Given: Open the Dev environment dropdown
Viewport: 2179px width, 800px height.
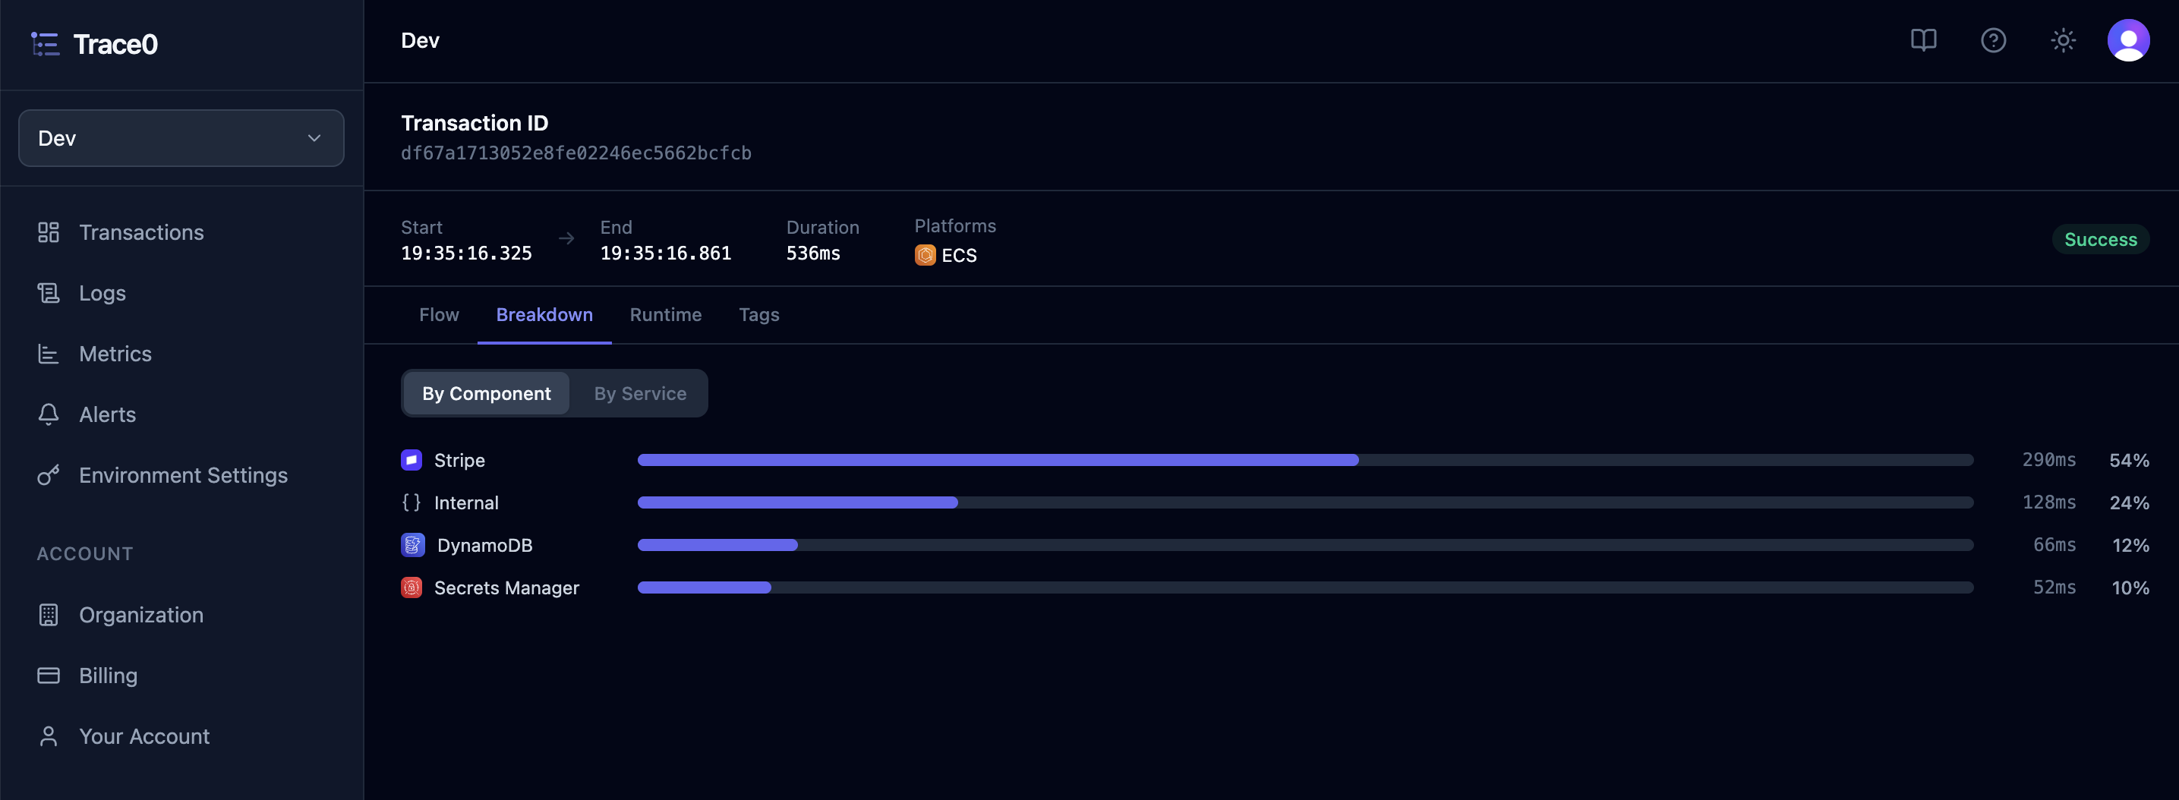Looking at the screenshot, I should point(181,138).
